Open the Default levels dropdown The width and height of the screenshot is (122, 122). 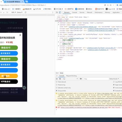114,79
